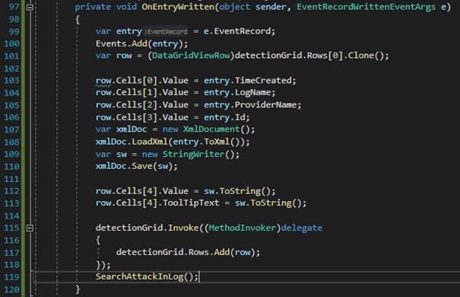Click the DataGridViewRow type cast

(x=191, y=56)
